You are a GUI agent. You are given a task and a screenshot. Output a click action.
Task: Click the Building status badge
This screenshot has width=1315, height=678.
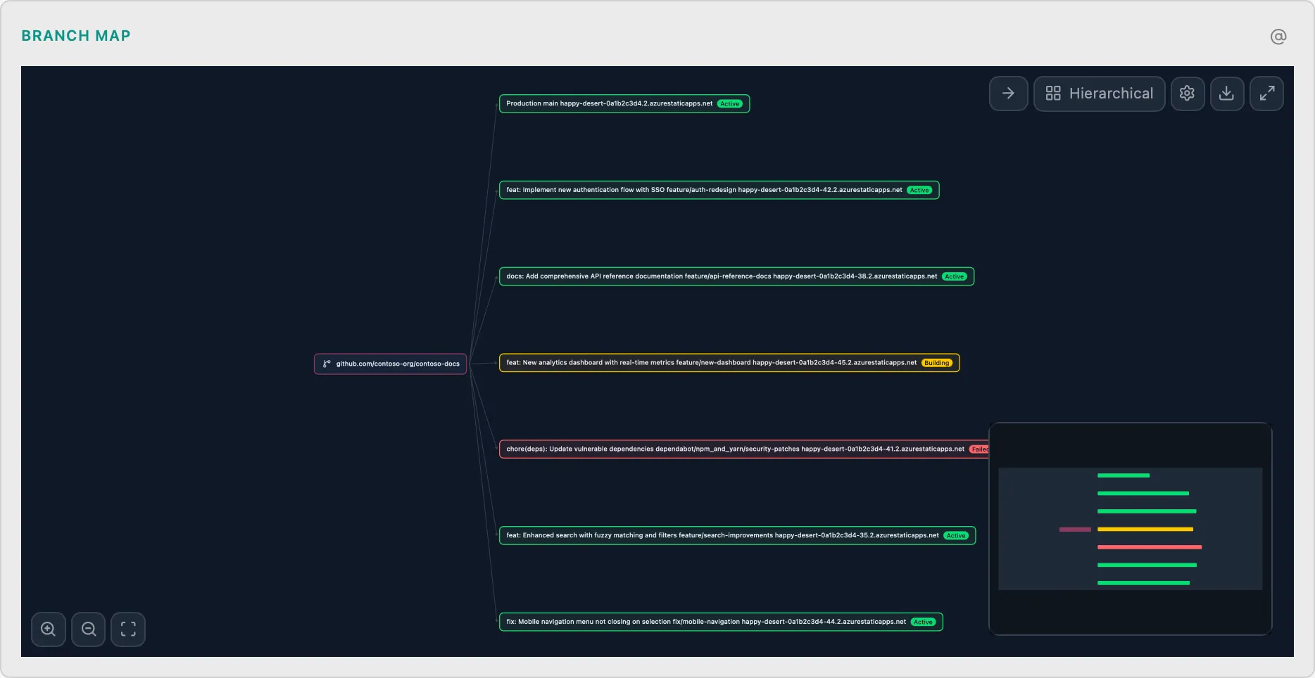(936, 363)
